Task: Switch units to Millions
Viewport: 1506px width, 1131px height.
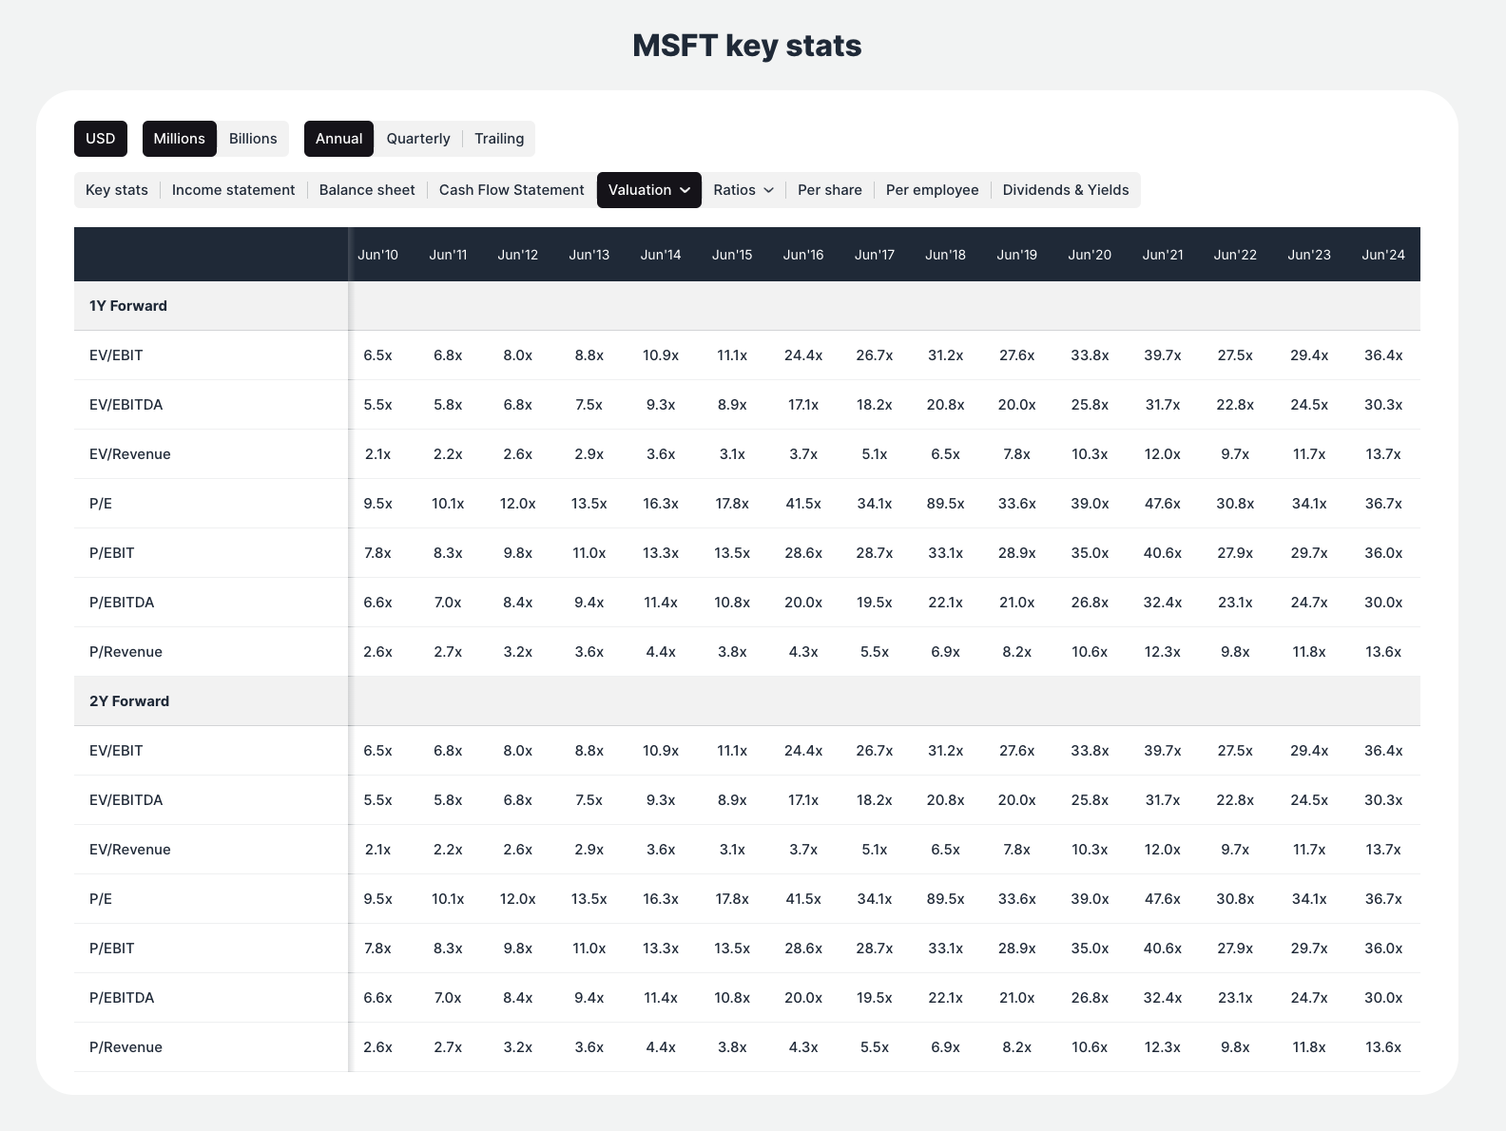Action: pos(179,139)
